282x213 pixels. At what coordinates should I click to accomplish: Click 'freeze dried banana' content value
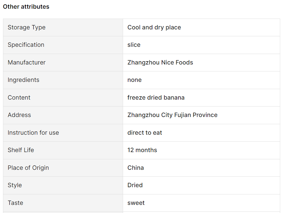pos(156,97)
